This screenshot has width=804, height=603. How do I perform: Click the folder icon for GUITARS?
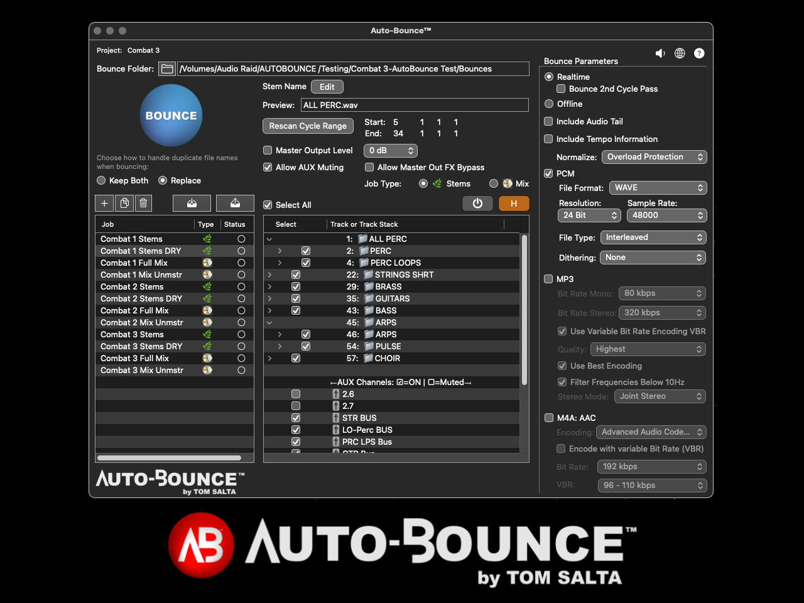click(369, 299)
